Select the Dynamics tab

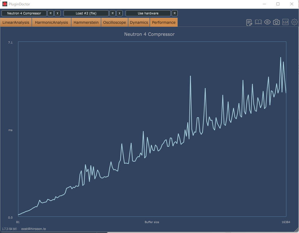pyautogui.click(x=139, y=22)
